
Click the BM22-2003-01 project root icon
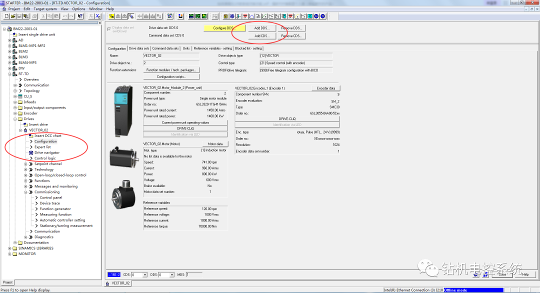coord(9,29)
